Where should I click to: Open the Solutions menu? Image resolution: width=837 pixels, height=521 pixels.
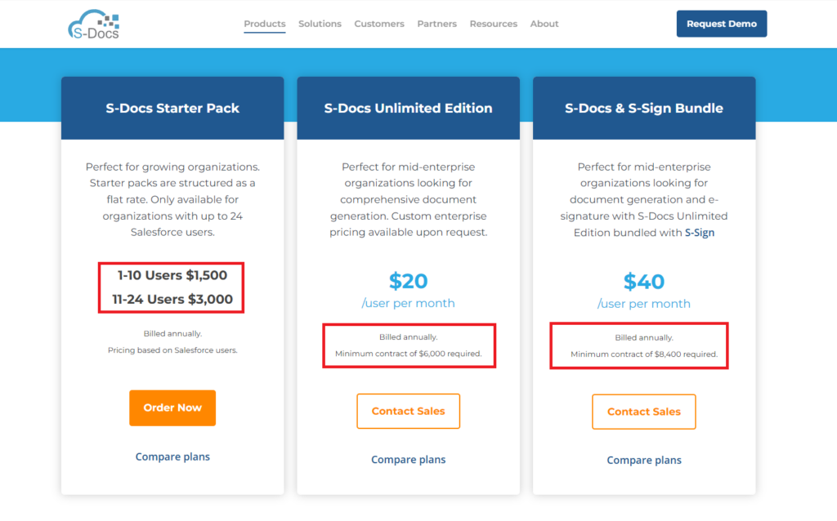pyautogui.click(x=320, y=24)
